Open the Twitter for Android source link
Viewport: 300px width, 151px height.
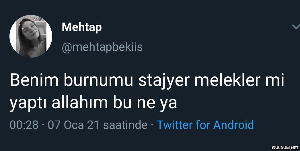click(205, 125)
